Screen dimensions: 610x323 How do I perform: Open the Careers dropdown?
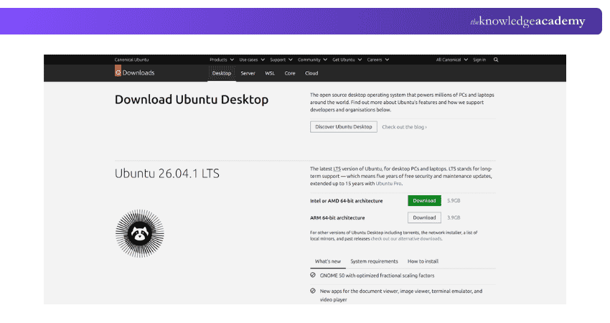(377, 60)
